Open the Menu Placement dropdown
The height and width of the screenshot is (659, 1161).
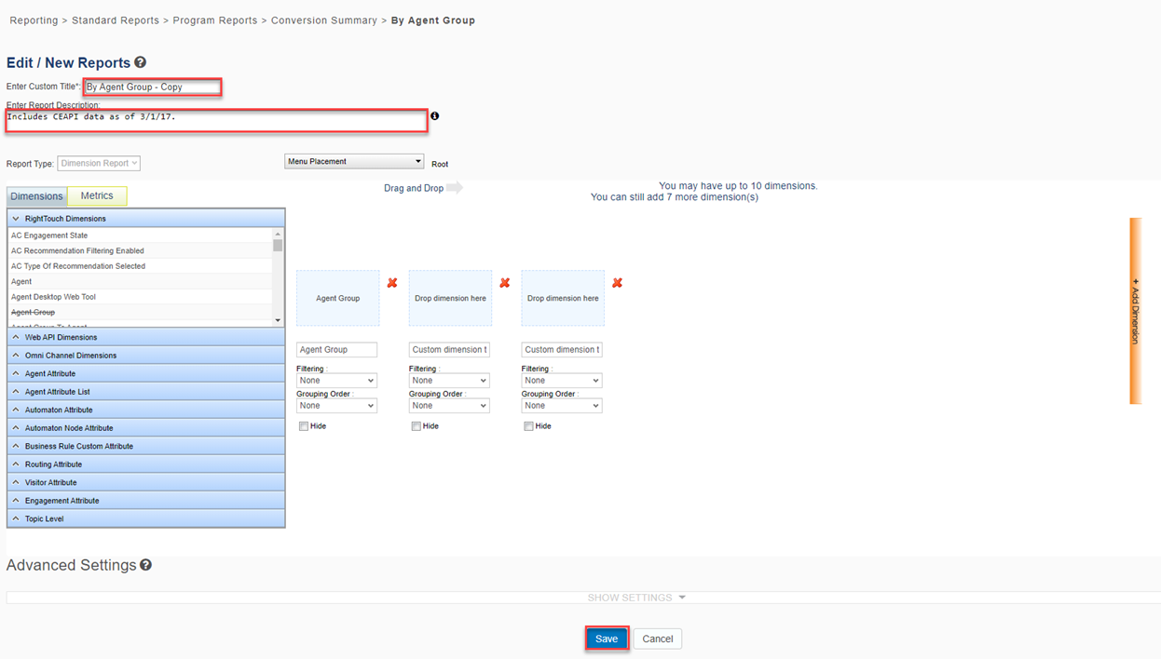tap(354, 162)
